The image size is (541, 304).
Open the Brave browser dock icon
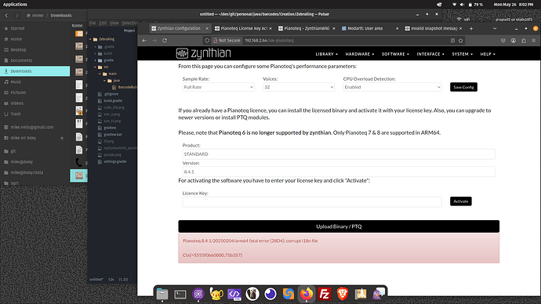[x=343, y=294]
